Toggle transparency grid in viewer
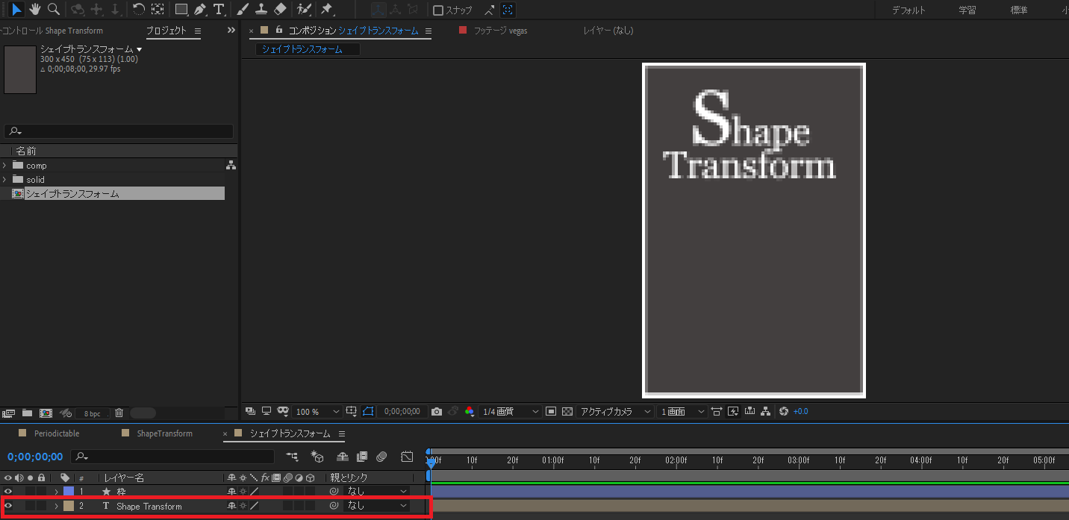Viewport: 1069px width, 520px height. 567,411
